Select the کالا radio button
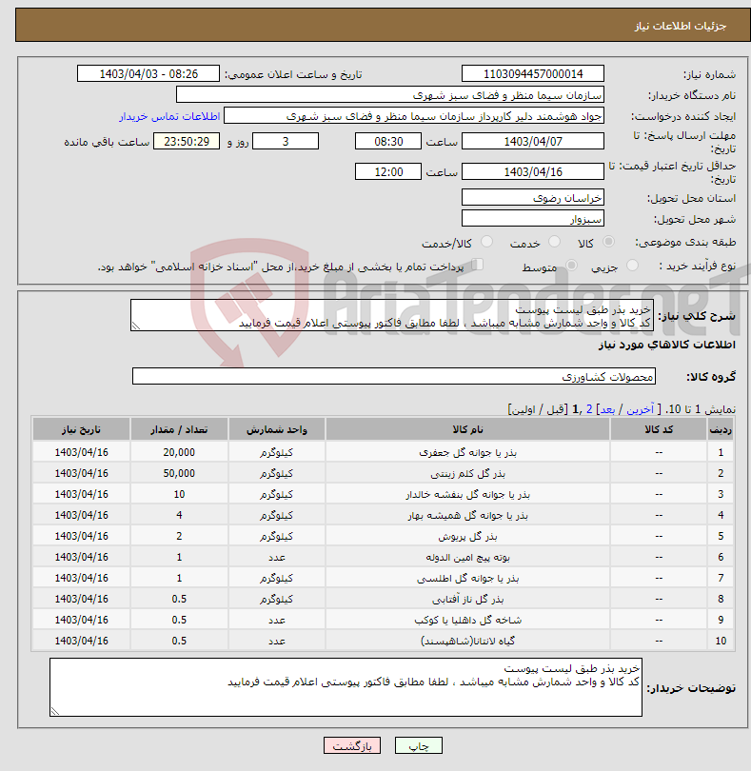Image resolution: width=751 pixels, height=771 pixels. point(608,242)
